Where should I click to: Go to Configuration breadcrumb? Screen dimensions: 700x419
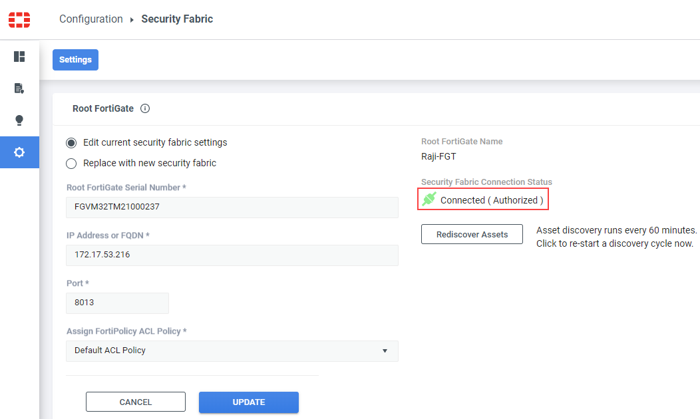[x=91, y=19]
